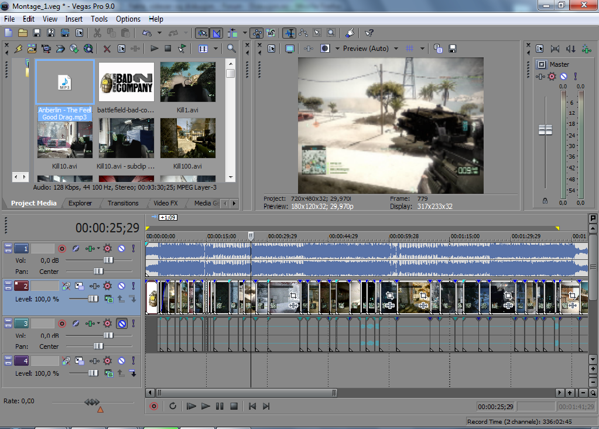The width and height of the screenshot is (599, 429).
Task: Adjust Vol slider on track 1
Action: [108, 260]
